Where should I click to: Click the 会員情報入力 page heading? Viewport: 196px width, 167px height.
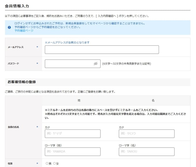pyautogui.click(x=17, y=6)
